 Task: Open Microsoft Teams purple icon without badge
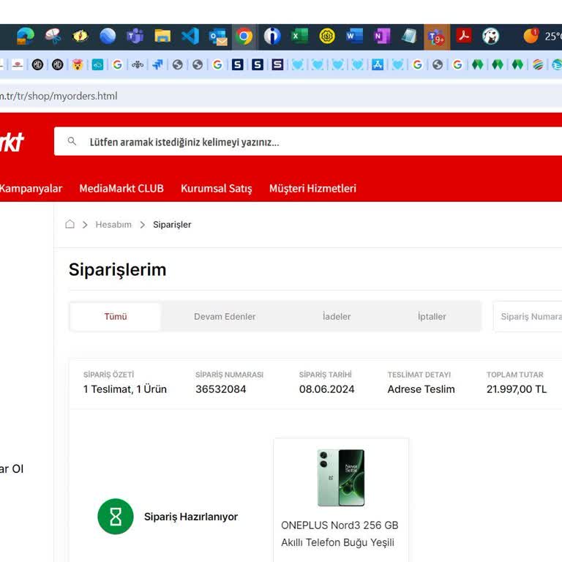[x=135, y=36]
